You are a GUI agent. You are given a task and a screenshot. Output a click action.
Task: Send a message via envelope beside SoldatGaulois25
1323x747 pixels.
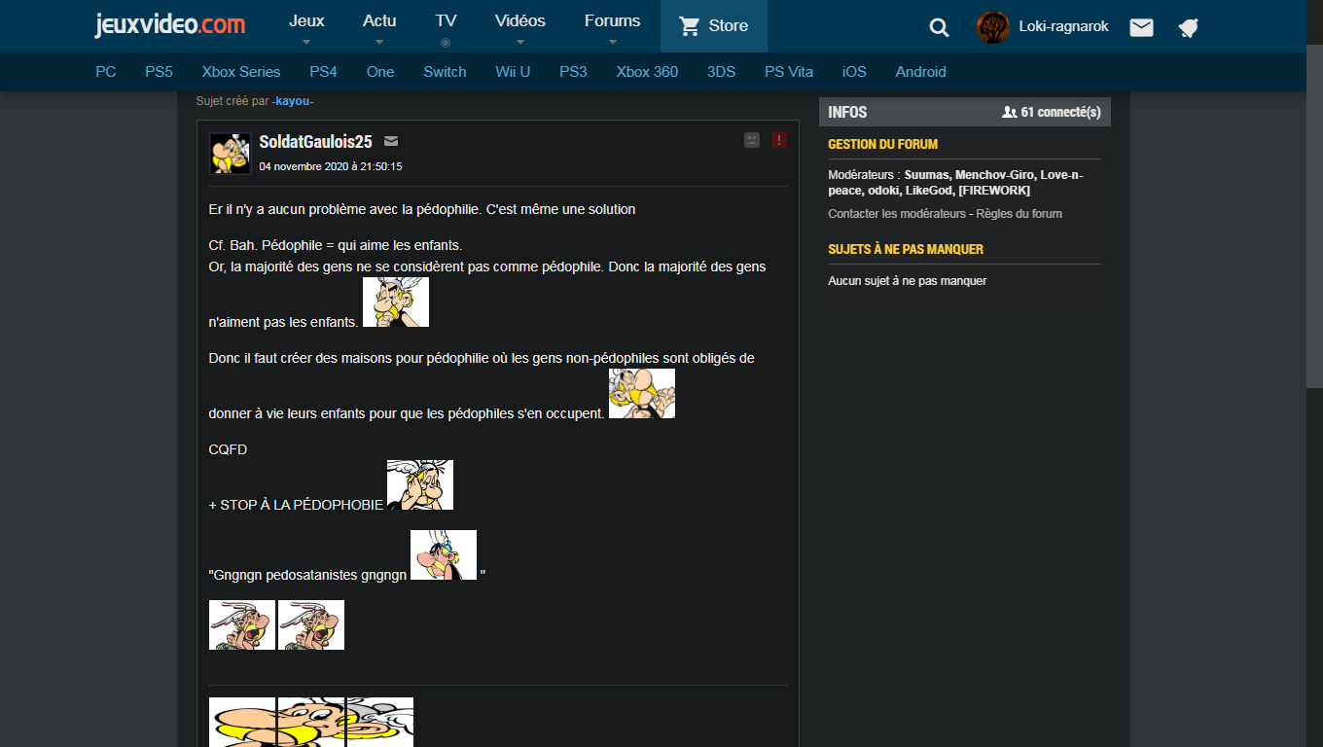pyautogui.click(x=391, y=142)
